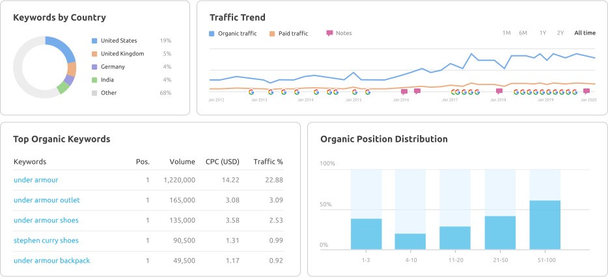Toggle the Paid traffic legend series
The width and height of the screenshot is (608, 277).
tap(288, 33)
